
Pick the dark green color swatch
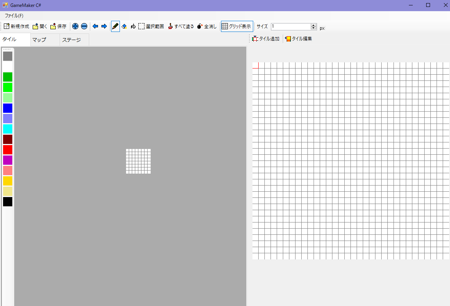8,77
